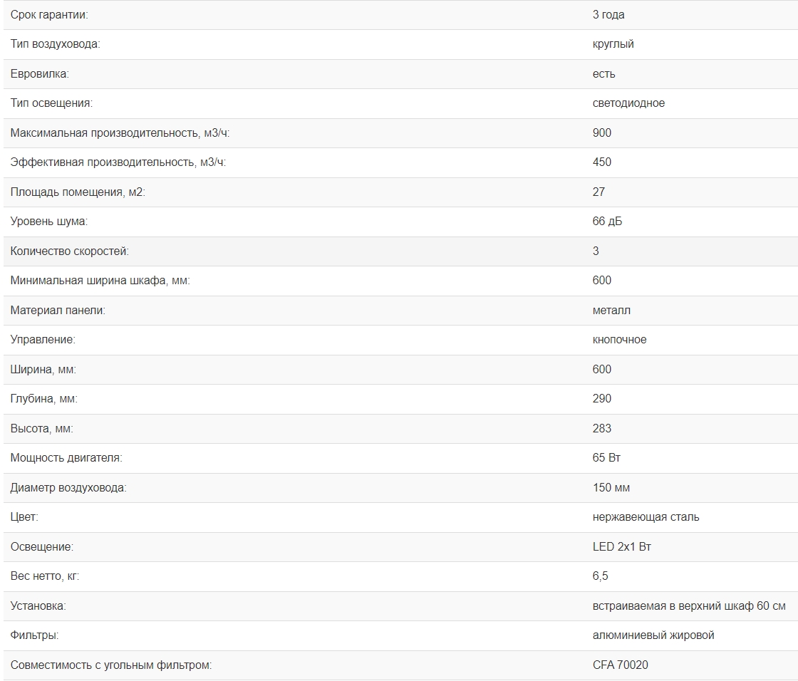Click the 'металл' panel material value
The width and height of the screenshot is (798, 681).
tap(611, 311)
